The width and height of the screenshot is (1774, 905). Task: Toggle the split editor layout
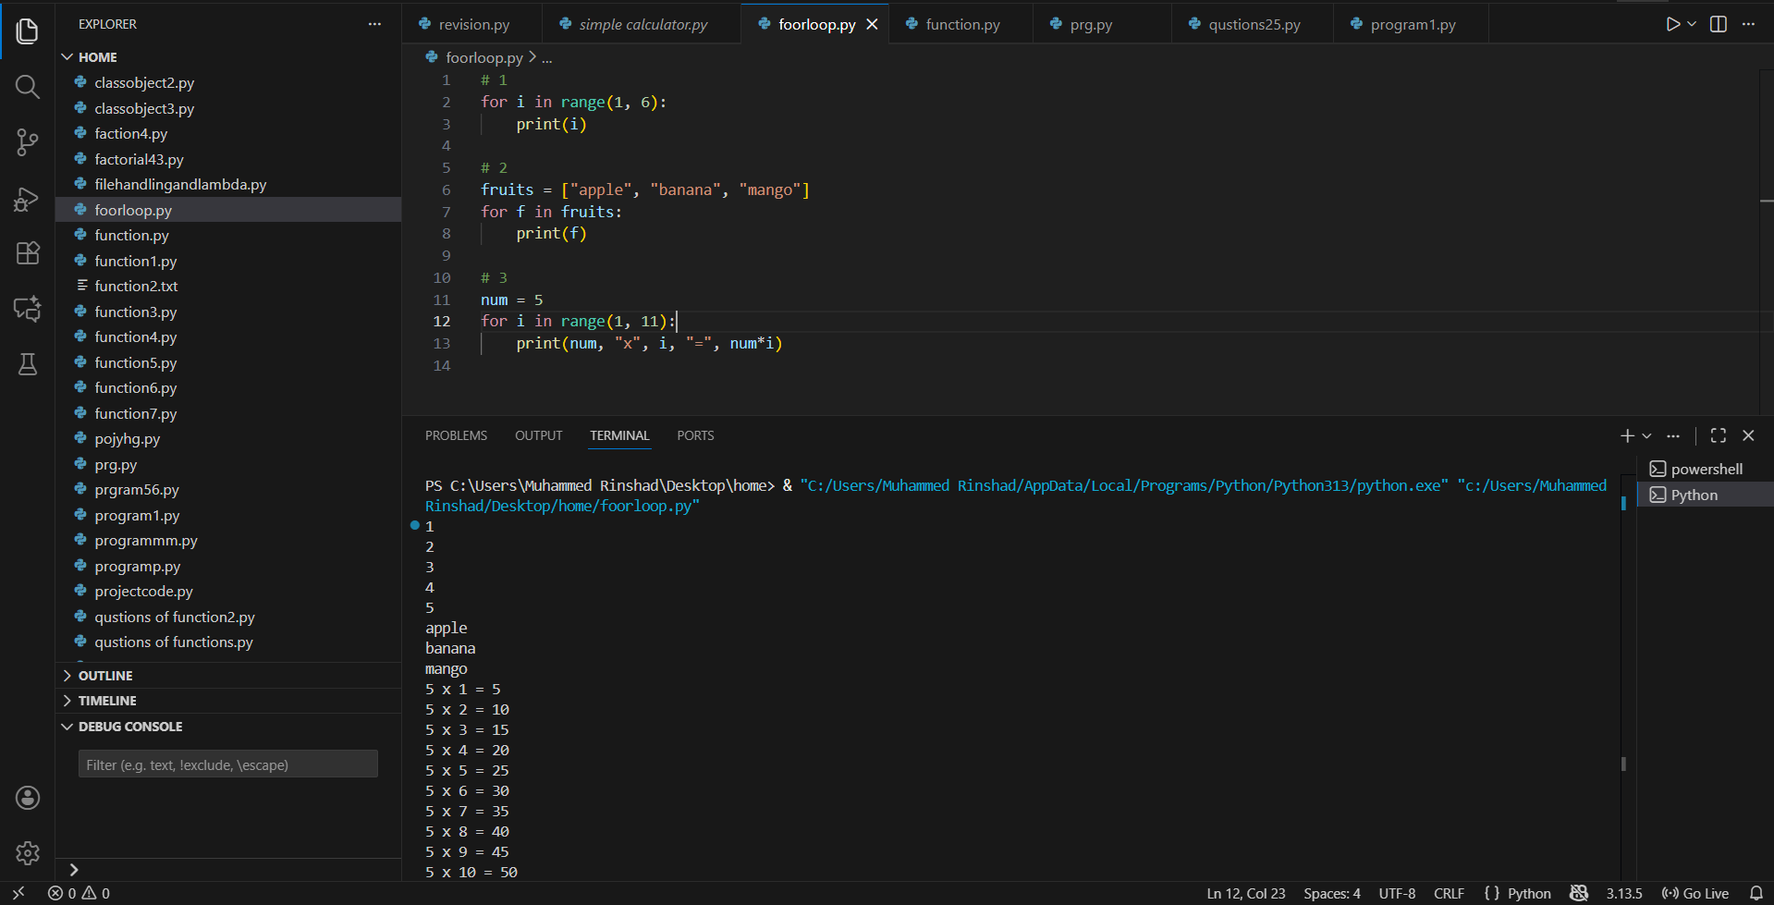1719,24
